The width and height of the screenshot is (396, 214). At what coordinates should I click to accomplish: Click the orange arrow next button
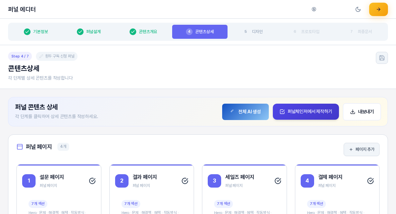pos(378,9)
